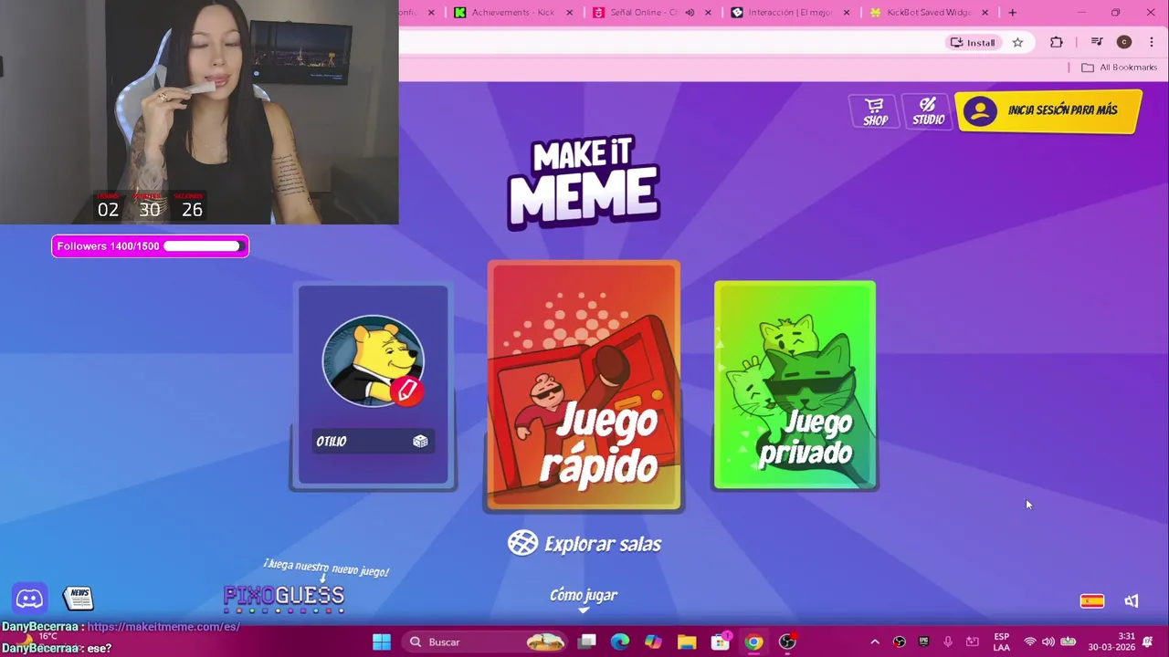This screenshot has height=657, width=1169.
Task: Click the makeitmeme.com/es/ chat link
Action: click(x=163, y=627)
